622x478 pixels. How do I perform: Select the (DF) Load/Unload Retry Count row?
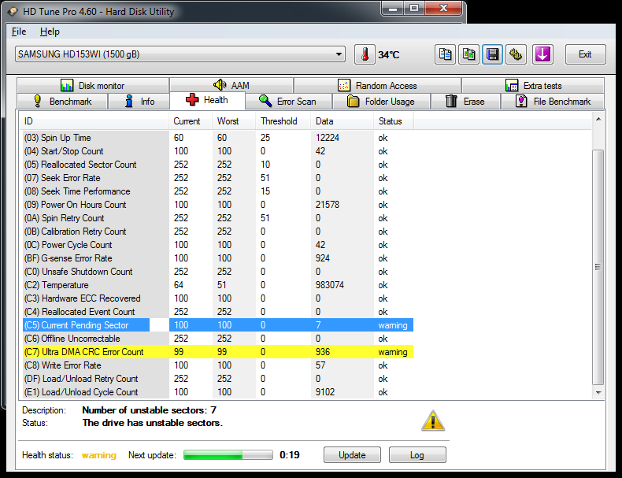218,379
